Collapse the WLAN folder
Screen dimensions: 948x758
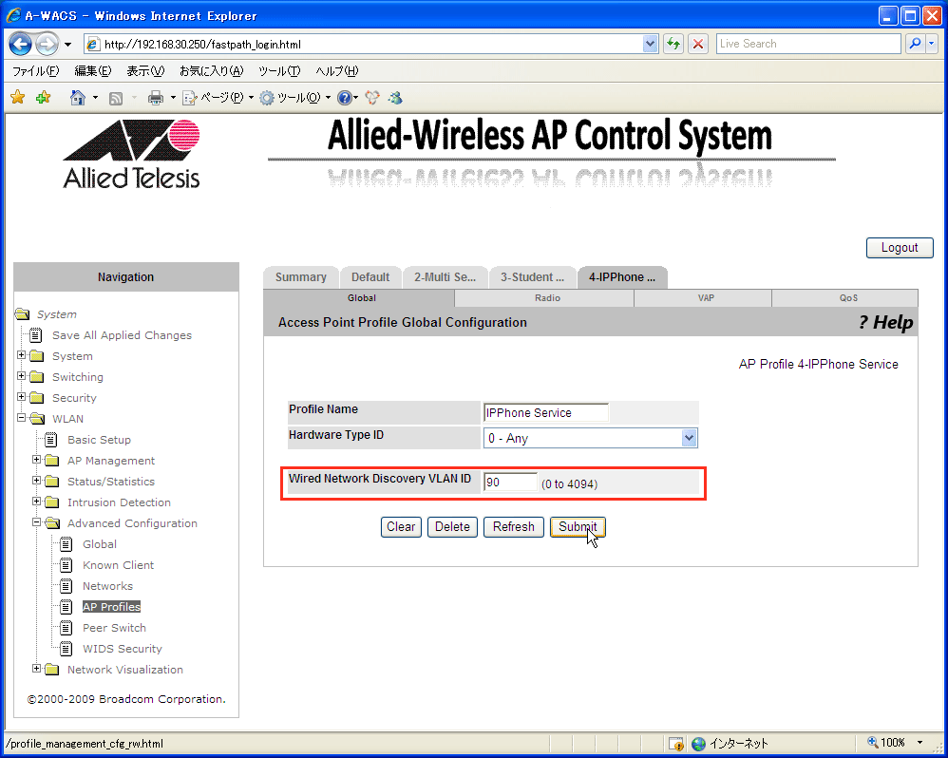coord(21,418)
